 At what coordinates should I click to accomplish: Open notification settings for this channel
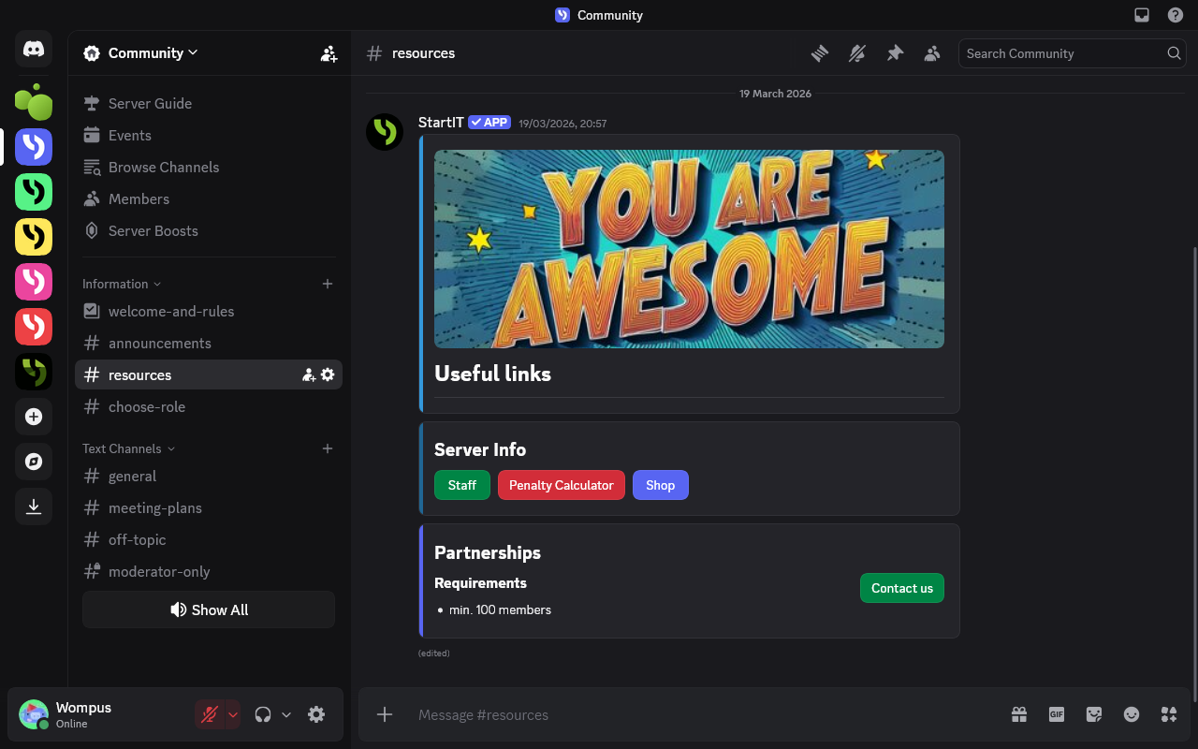(857, 53)
